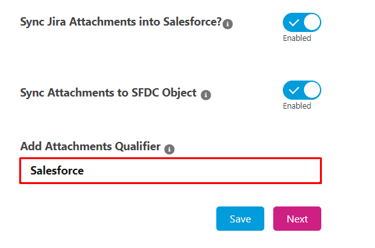Image resolution: width=375 pixels, height=248 pixels.
Task: Click Enabled label under Jira Attachments toggle
Action: tap(297, 38)
